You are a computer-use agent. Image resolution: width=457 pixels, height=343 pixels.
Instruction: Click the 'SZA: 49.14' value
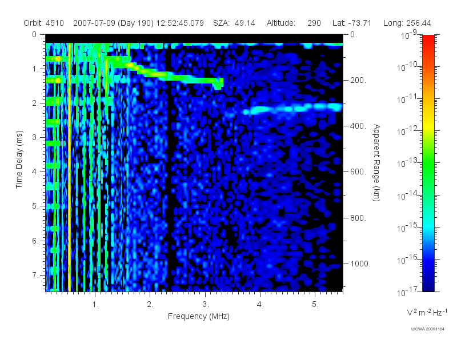coord(234,23)
